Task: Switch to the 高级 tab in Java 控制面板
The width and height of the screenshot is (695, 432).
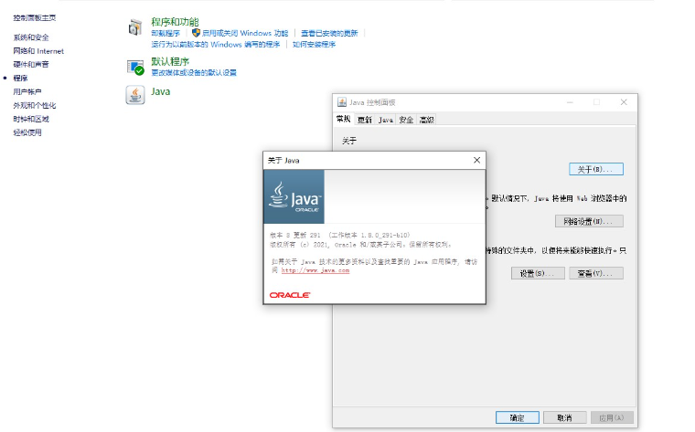Action: pos(426,120)
